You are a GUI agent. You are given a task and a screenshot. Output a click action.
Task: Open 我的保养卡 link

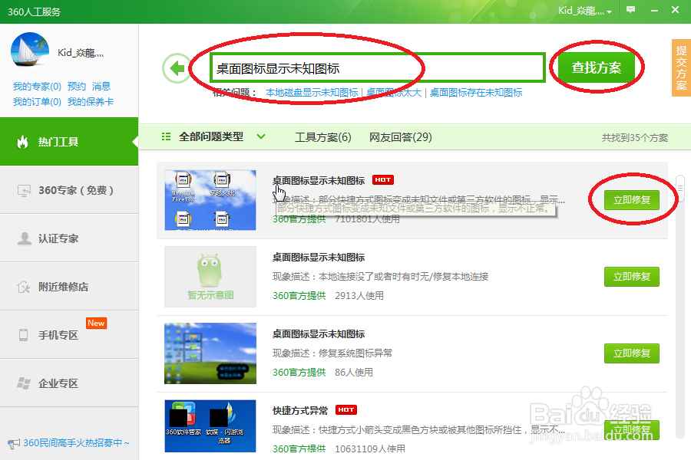click(91, 102)
